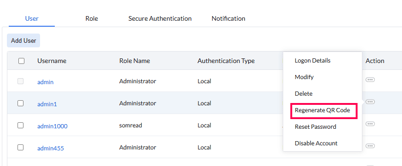
Task: Switch to the User tab
Action: pyautogui.click(x=32, y=19)
